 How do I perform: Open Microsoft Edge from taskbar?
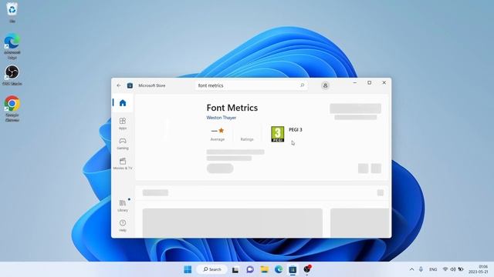[279, 269]
